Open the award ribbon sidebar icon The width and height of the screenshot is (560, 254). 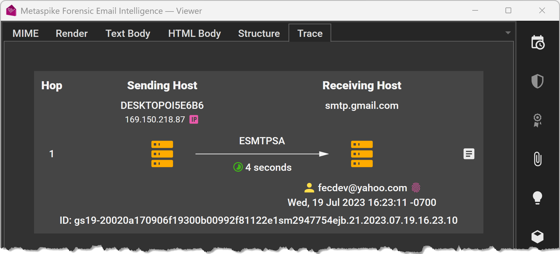(537, 120)
